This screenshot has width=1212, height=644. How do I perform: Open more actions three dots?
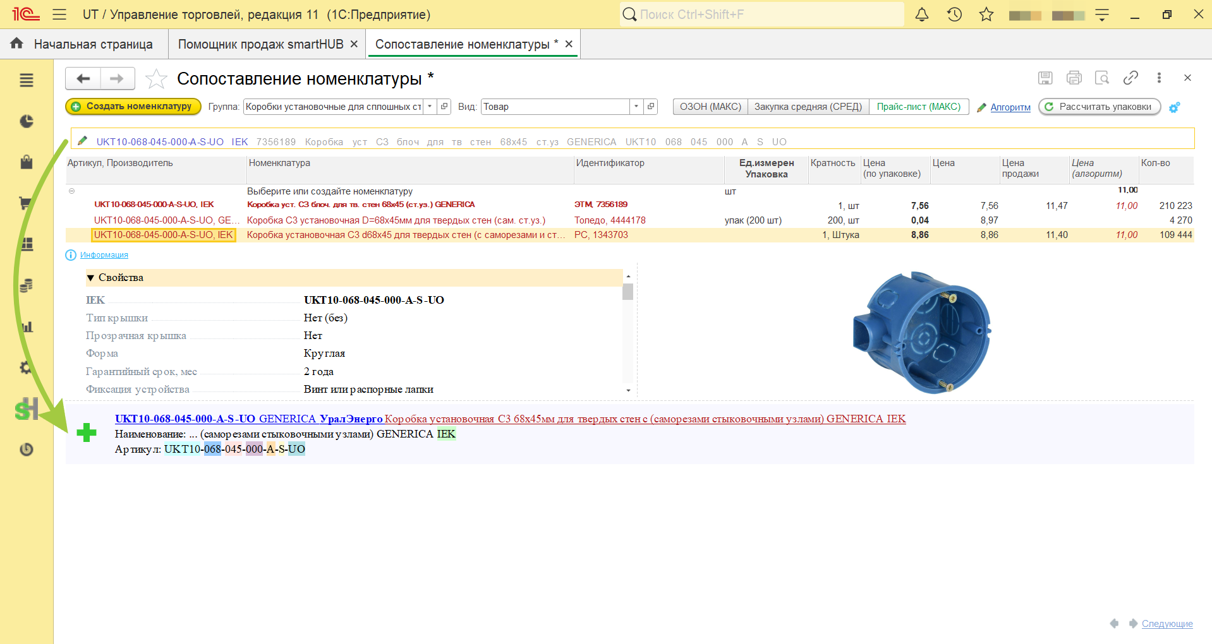coord(1159,78)
